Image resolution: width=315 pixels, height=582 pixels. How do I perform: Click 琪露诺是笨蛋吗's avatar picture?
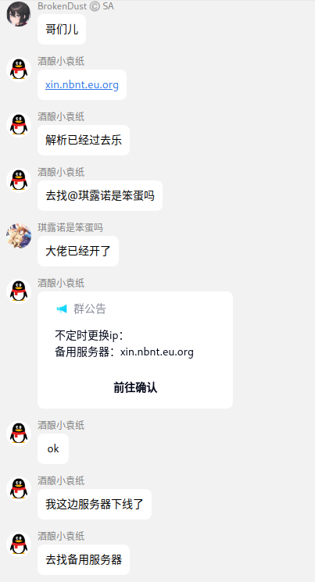coord(19,236)
